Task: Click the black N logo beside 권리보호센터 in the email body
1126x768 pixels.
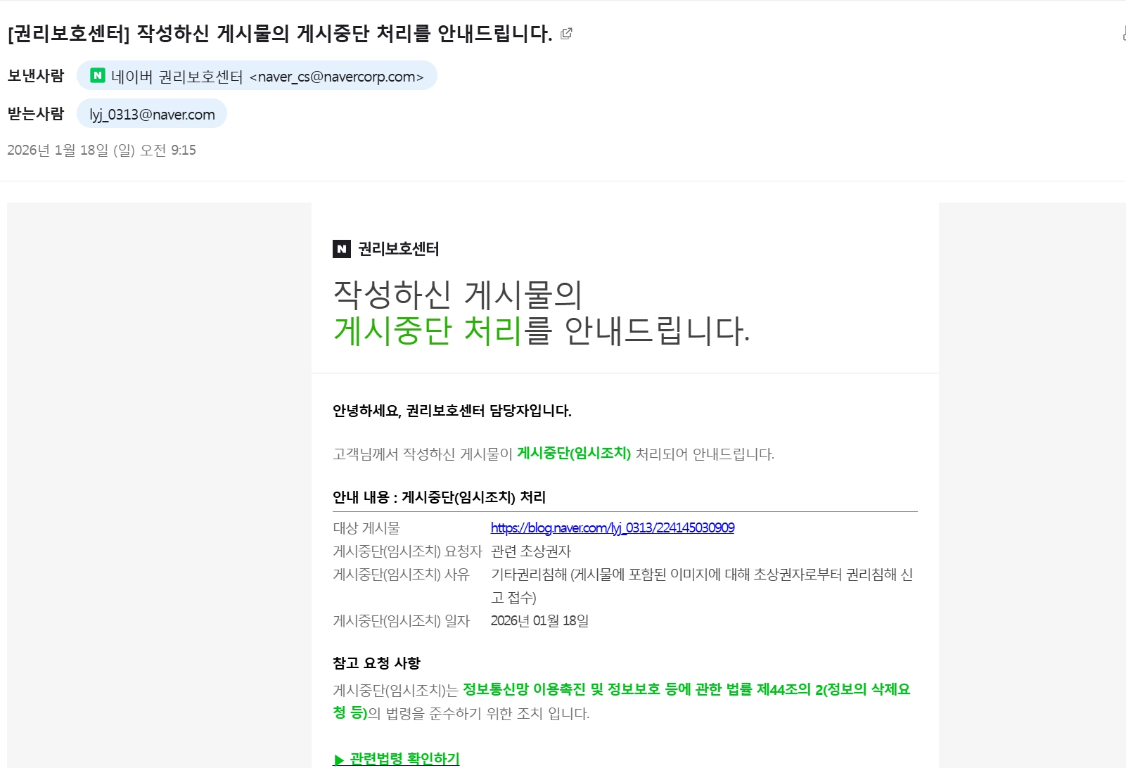Action: 342,249
